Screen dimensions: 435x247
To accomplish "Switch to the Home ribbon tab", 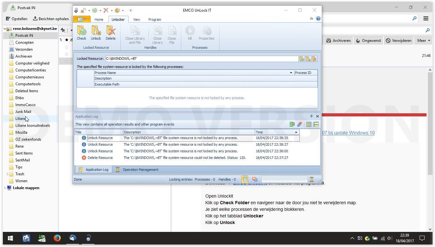I will tap(99, 20).
